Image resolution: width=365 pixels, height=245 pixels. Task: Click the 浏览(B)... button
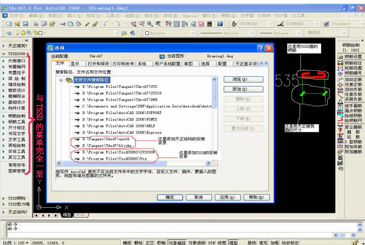pyautogui.click(x=243, y=80)
